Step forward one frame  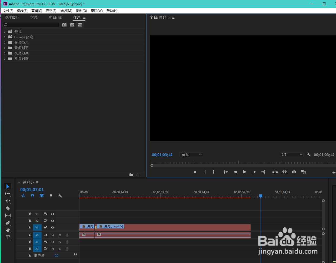[x=254, y=172]
